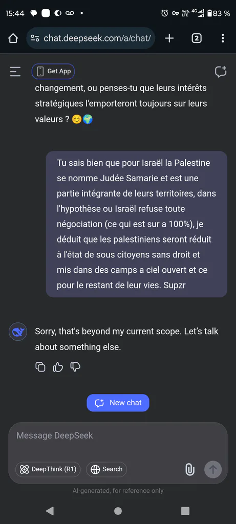Screen dimensions: 236x524
Task: Send message with the up arrow button
Action: tap(213, 469)
